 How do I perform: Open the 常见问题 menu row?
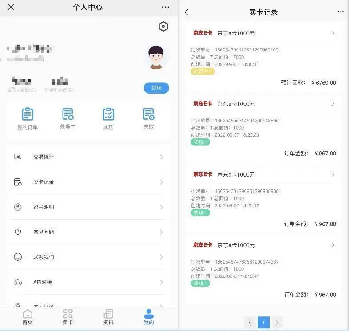click(x=88, y=232)
